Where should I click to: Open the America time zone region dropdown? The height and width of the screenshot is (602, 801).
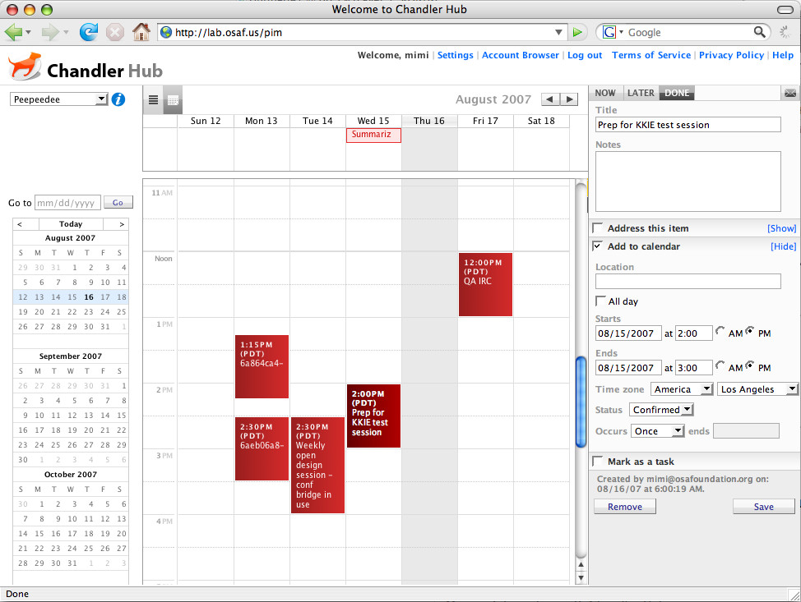pyautogui.click(x=682, y=389)
